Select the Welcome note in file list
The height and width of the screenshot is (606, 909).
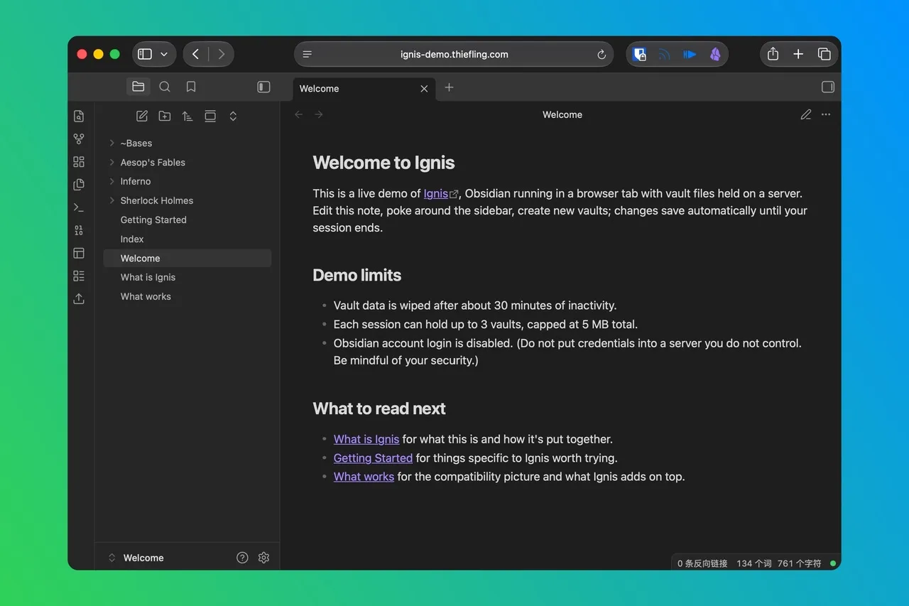click(187, 258)
